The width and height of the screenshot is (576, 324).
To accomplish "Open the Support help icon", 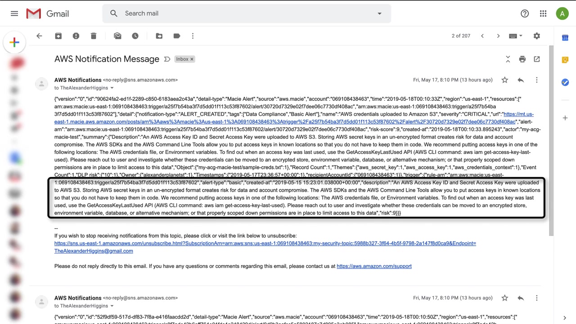I will [x=525, y=13].
